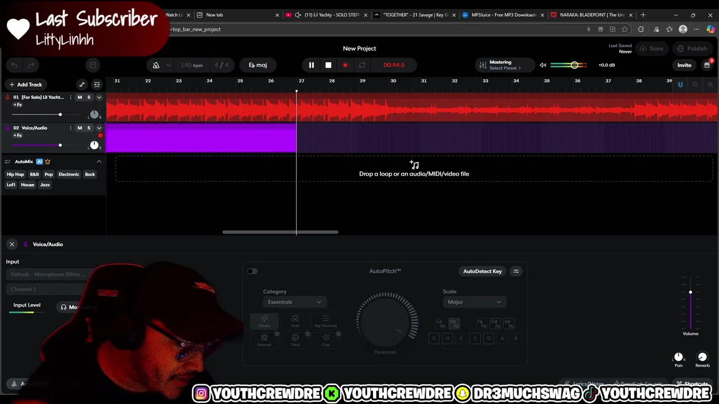
Task: Add Fx to track 02 Voice/Audio
Action: point(17,136)
